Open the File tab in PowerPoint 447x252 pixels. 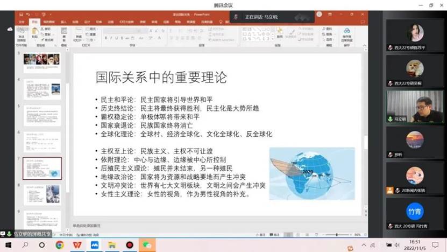tap(22, 22)
